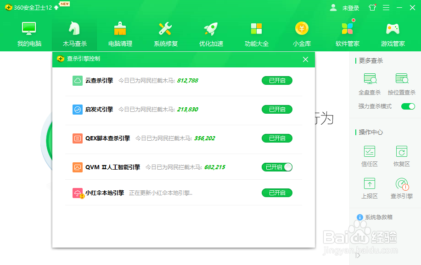Open the 上报区 upload zone icon
The width and height of the screenshot is (421, 265).
point(370,183)
